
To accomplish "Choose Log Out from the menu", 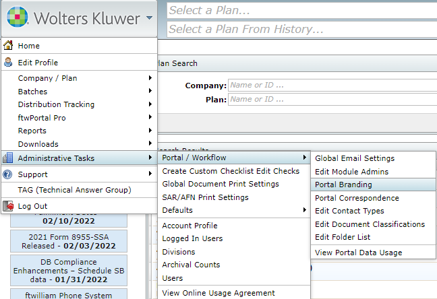I will tap(79, 206).
